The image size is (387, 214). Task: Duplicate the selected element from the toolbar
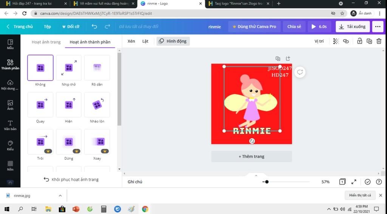369,41
